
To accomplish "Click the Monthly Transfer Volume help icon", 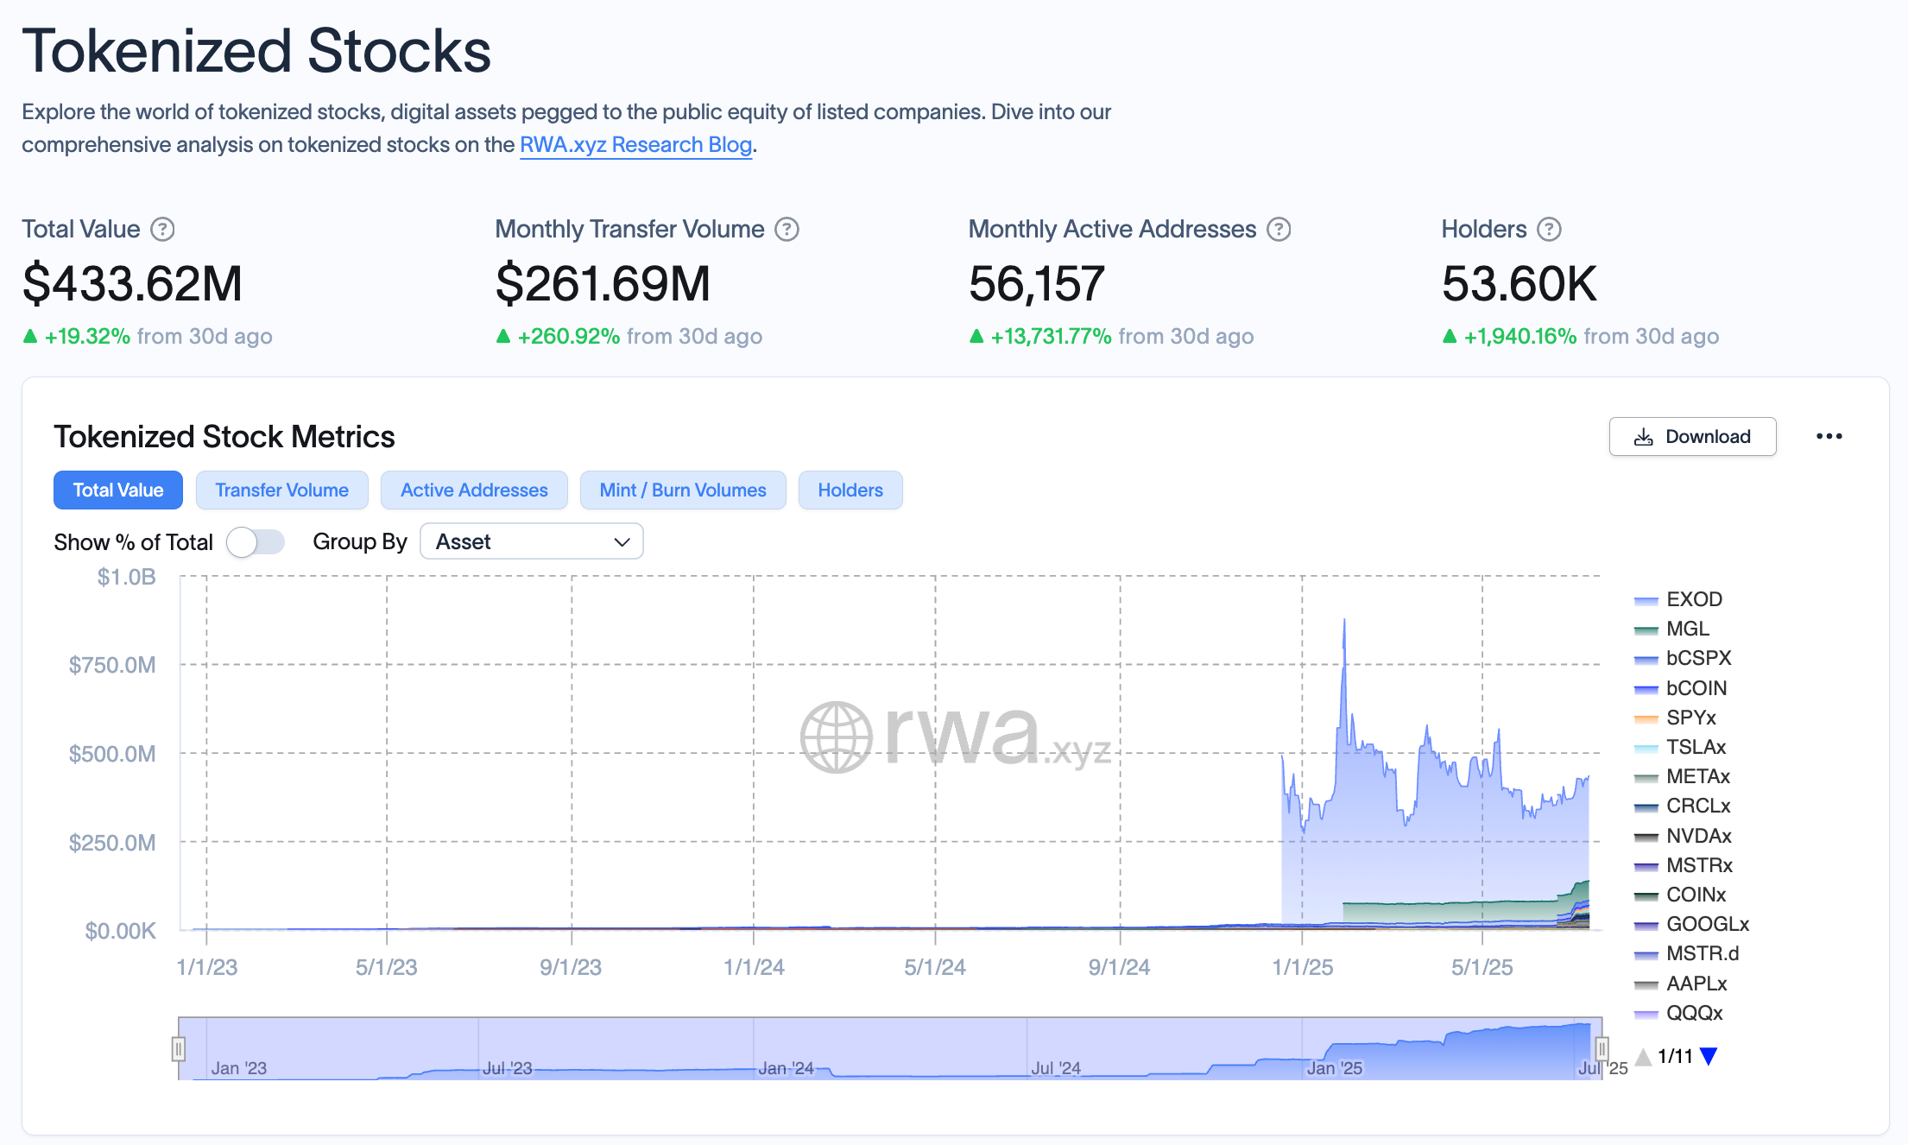I will pyautogui.click(x=787, y=229).
